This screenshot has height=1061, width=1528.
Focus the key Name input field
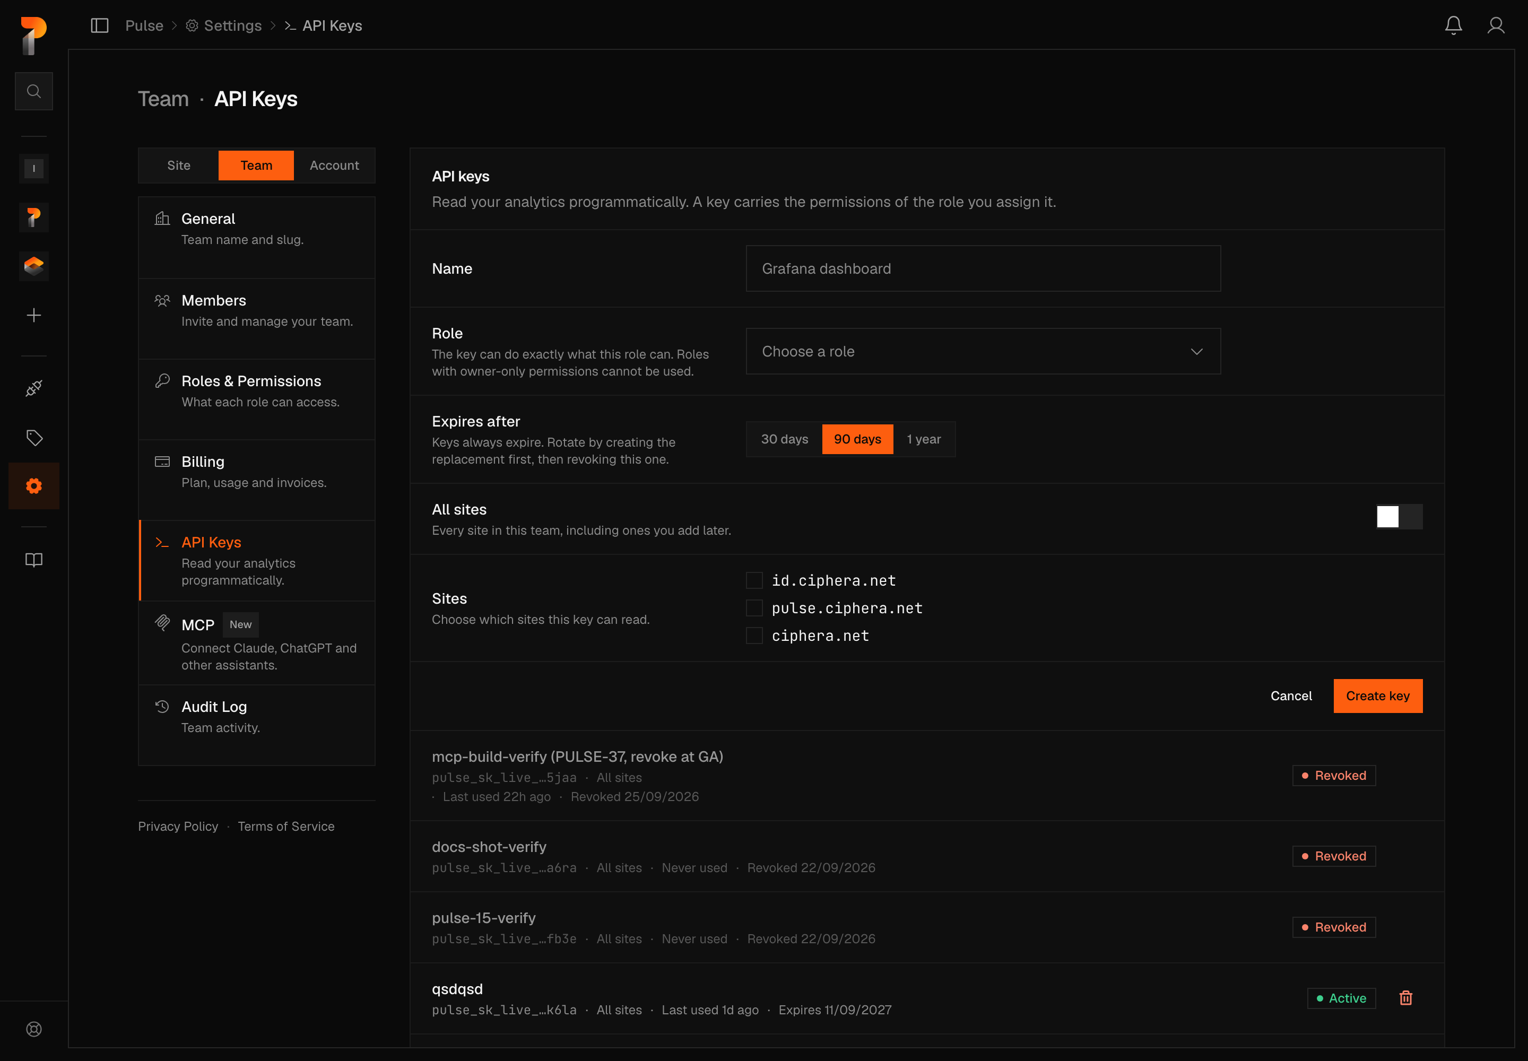click(983, 268)
